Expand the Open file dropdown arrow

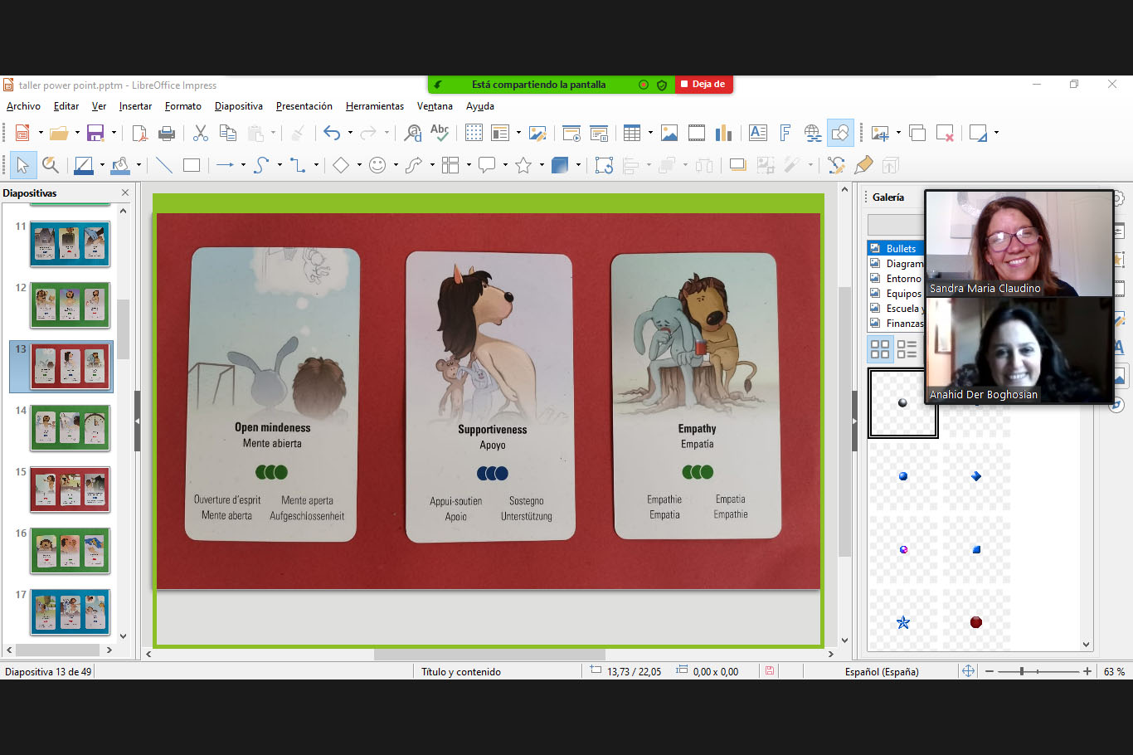coord(77,133)
